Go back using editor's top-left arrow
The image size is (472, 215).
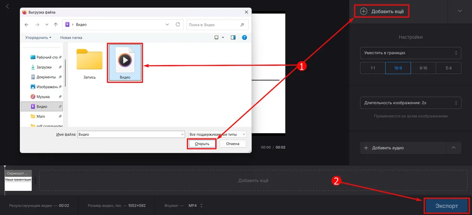point(8,7)
